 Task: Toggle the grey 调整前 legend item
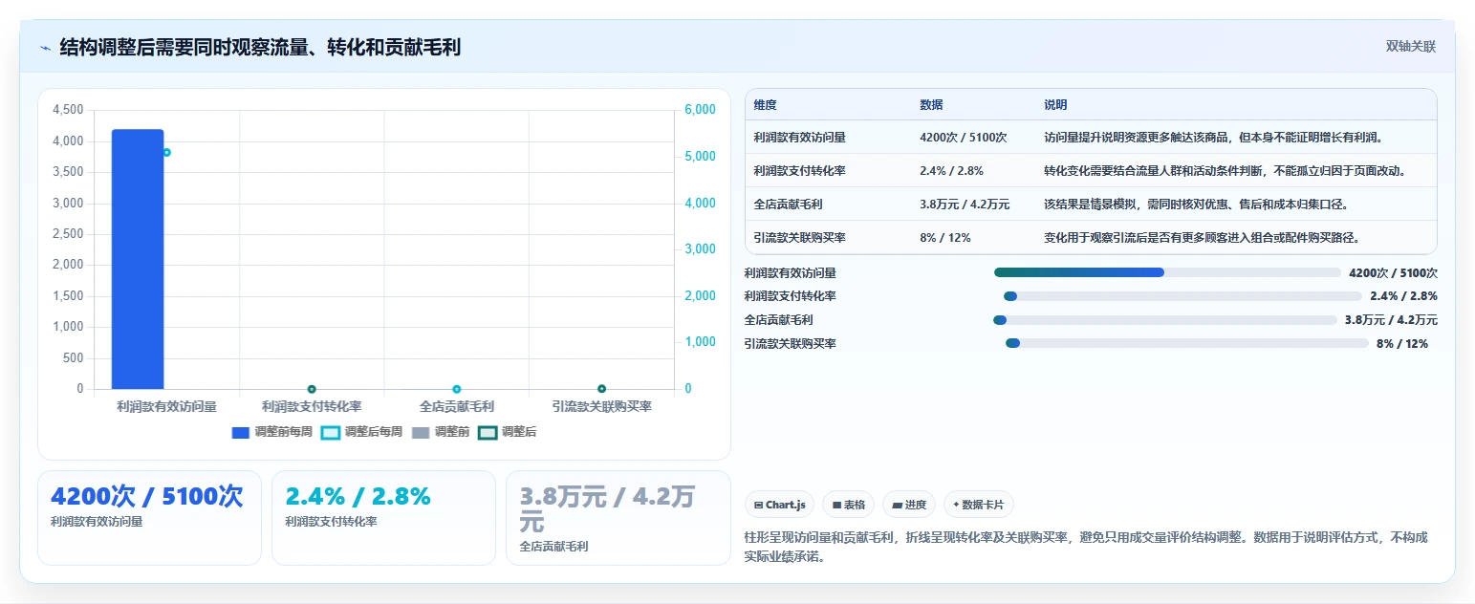pyautogui.click(x=441, y=432)
